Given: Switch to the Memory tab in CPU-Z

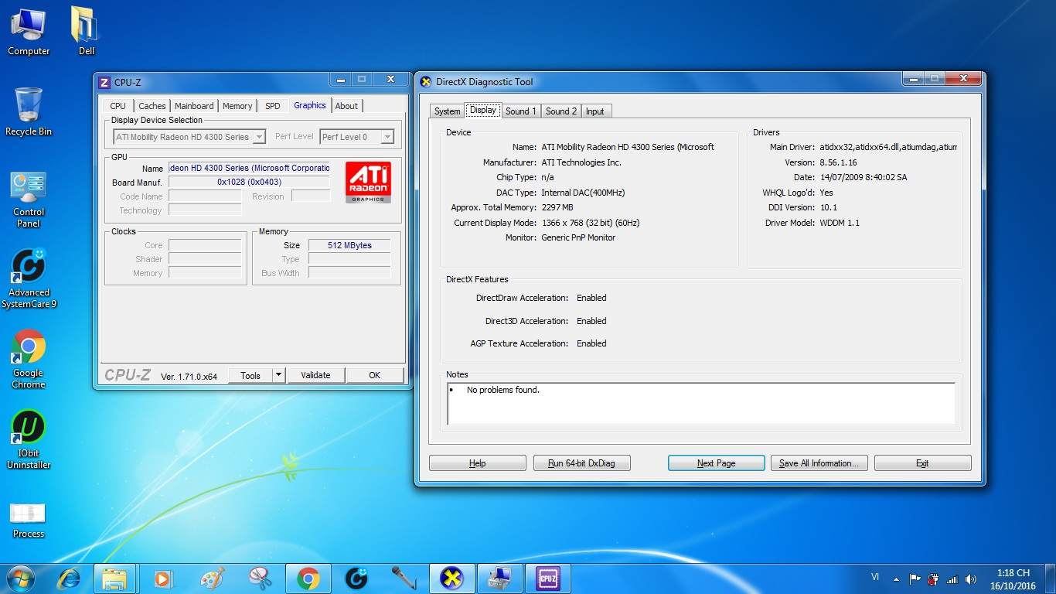Looking at the screenshot, I should [237, 106].
